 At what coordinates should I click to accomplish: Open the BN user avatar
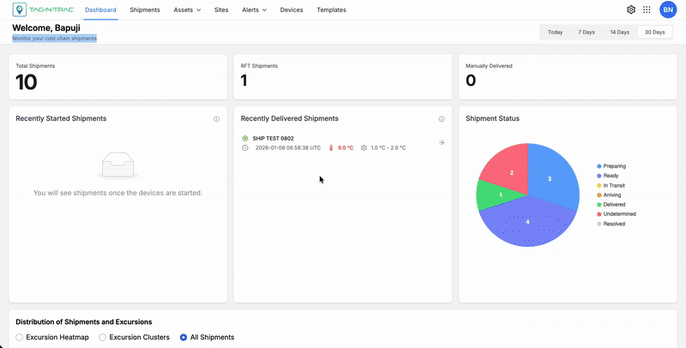point(668,9)
